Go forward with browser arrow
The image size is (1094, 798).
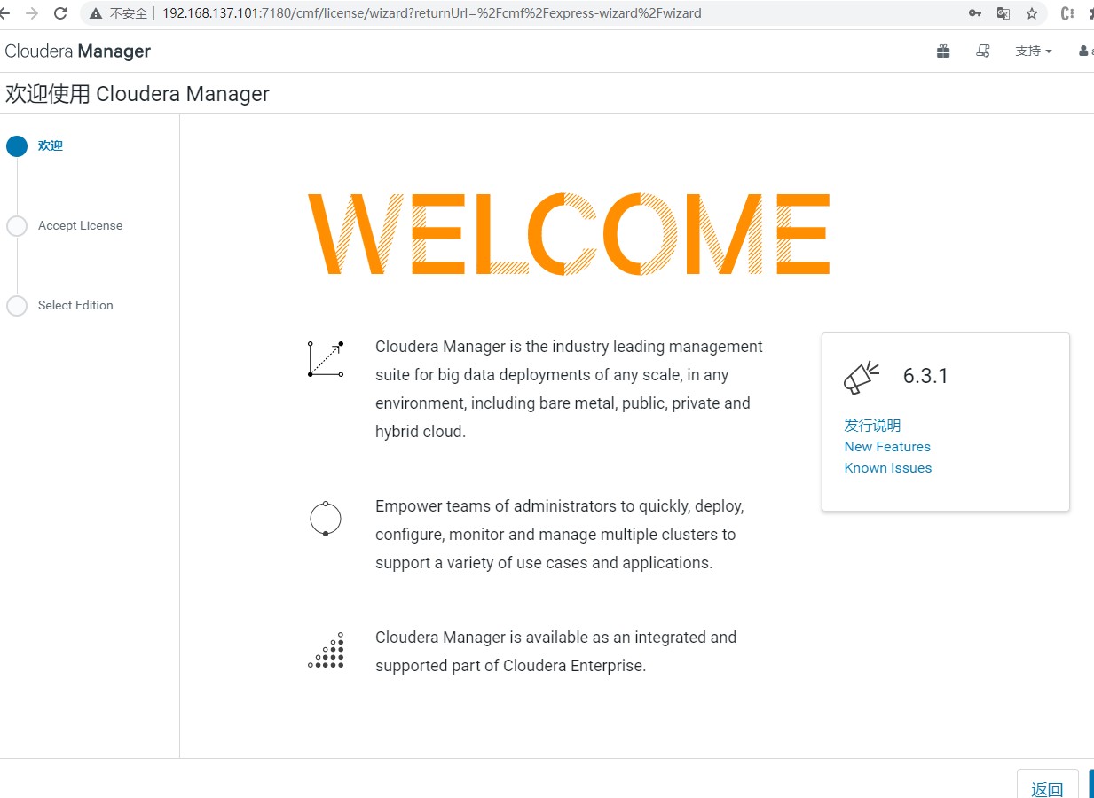pyautogui.click(x=32, y=13)
